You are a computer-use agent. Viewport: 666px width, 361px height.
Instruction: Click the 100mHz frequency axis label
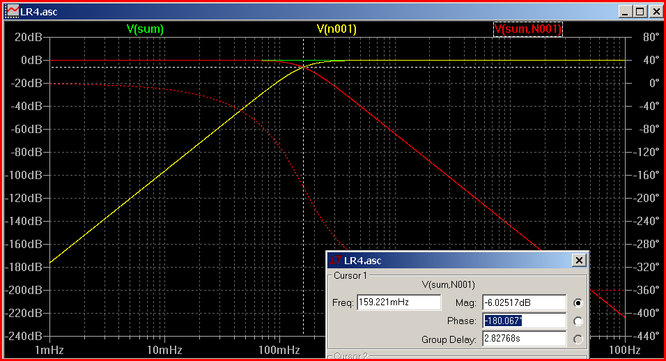[x=279, y=350]
